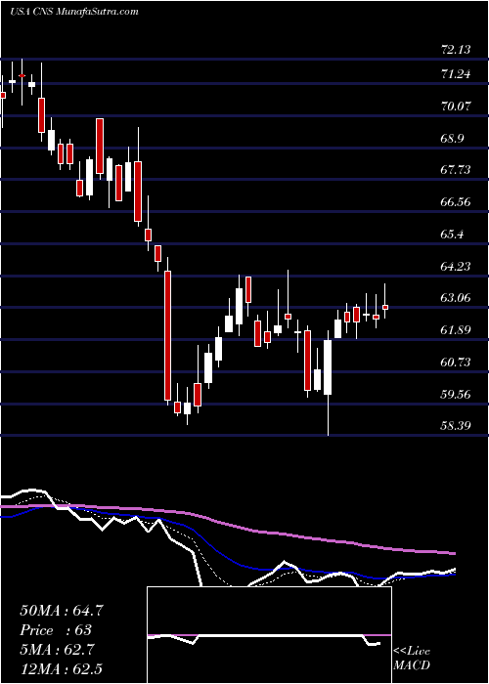Screen dimensions: 489x684
Task: Click the 68.9 price level label
Action: coord(453,139)
